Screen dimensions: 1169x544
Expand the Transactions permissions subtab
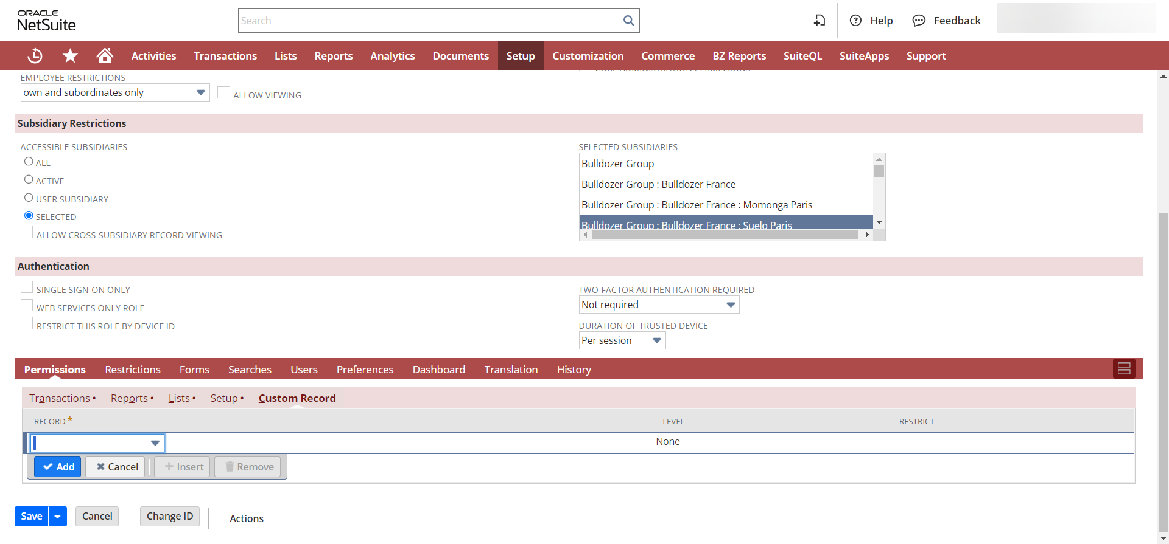click(x=60, y=398)
